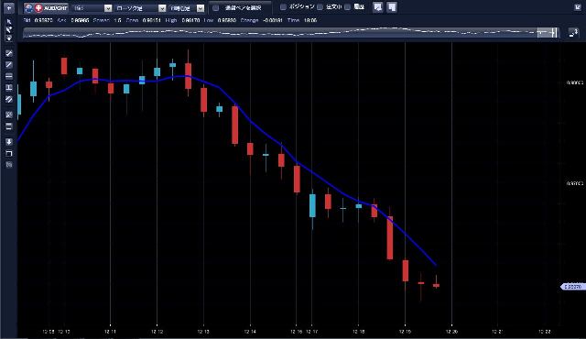Viewport: 586px width, 339px height.
Task: Enable the currency pair selection checkbox
Action: [216, 8]
